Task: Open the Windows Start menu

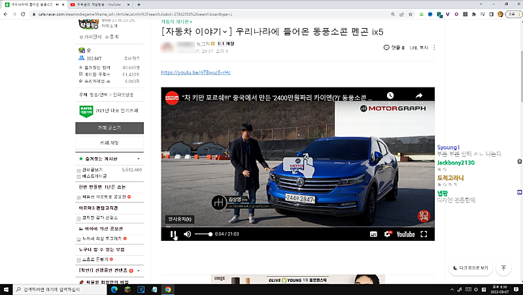Action: tap(6, 289)
